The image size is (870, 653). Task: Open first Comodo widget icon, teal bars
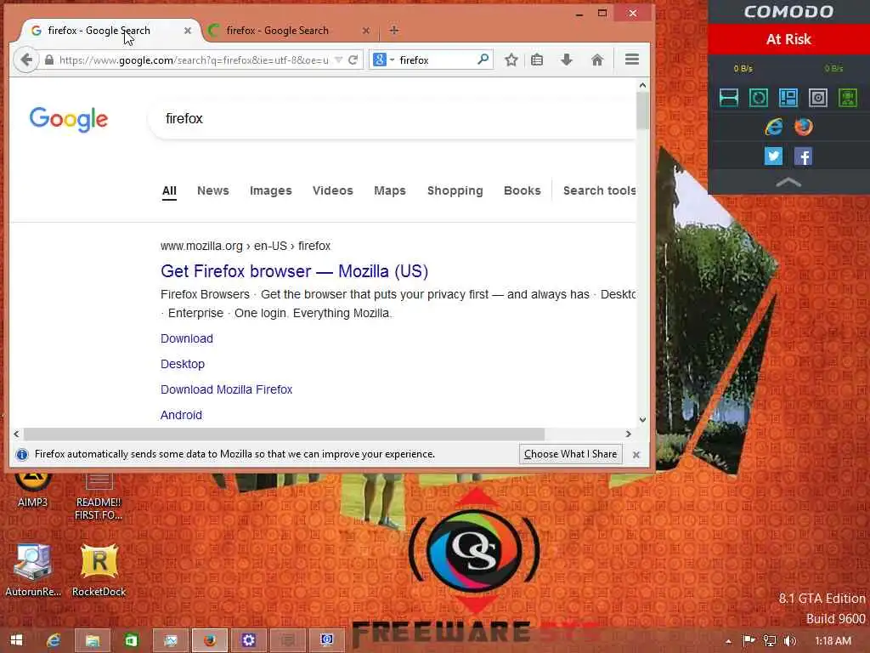(x=728, y=98)
